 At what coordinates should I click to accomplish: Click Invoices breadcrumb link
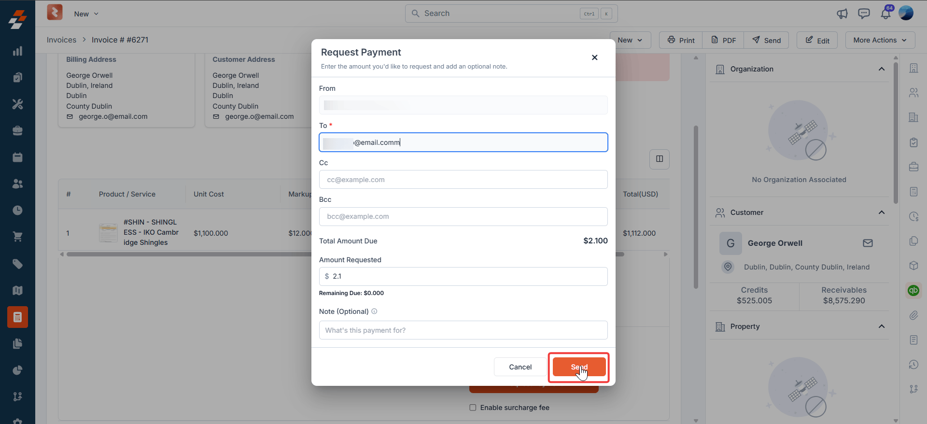[61, 40]
